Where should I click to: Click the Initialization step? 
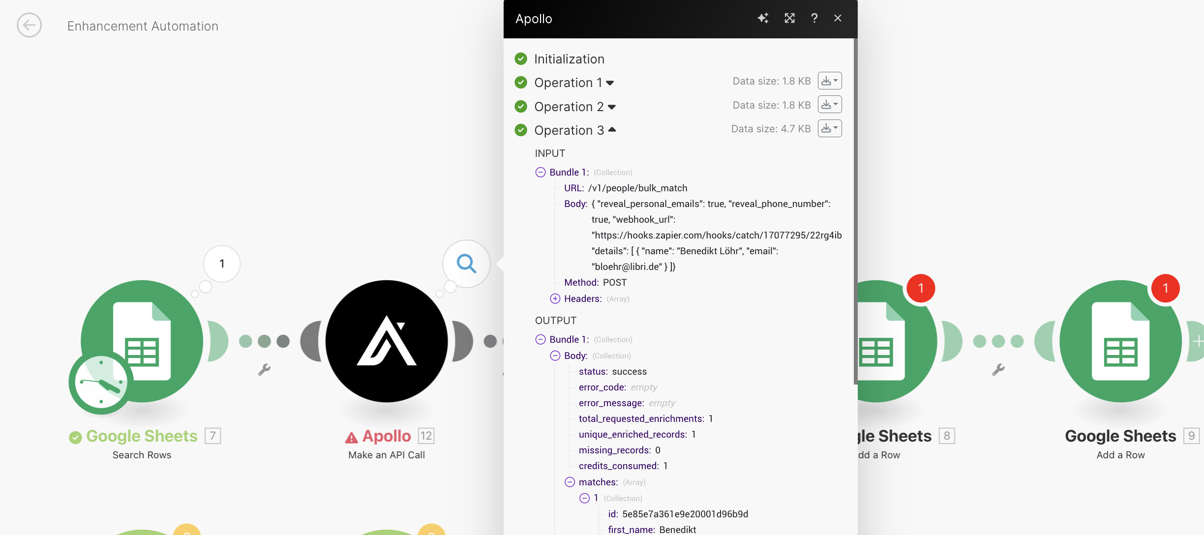point(569,59)
